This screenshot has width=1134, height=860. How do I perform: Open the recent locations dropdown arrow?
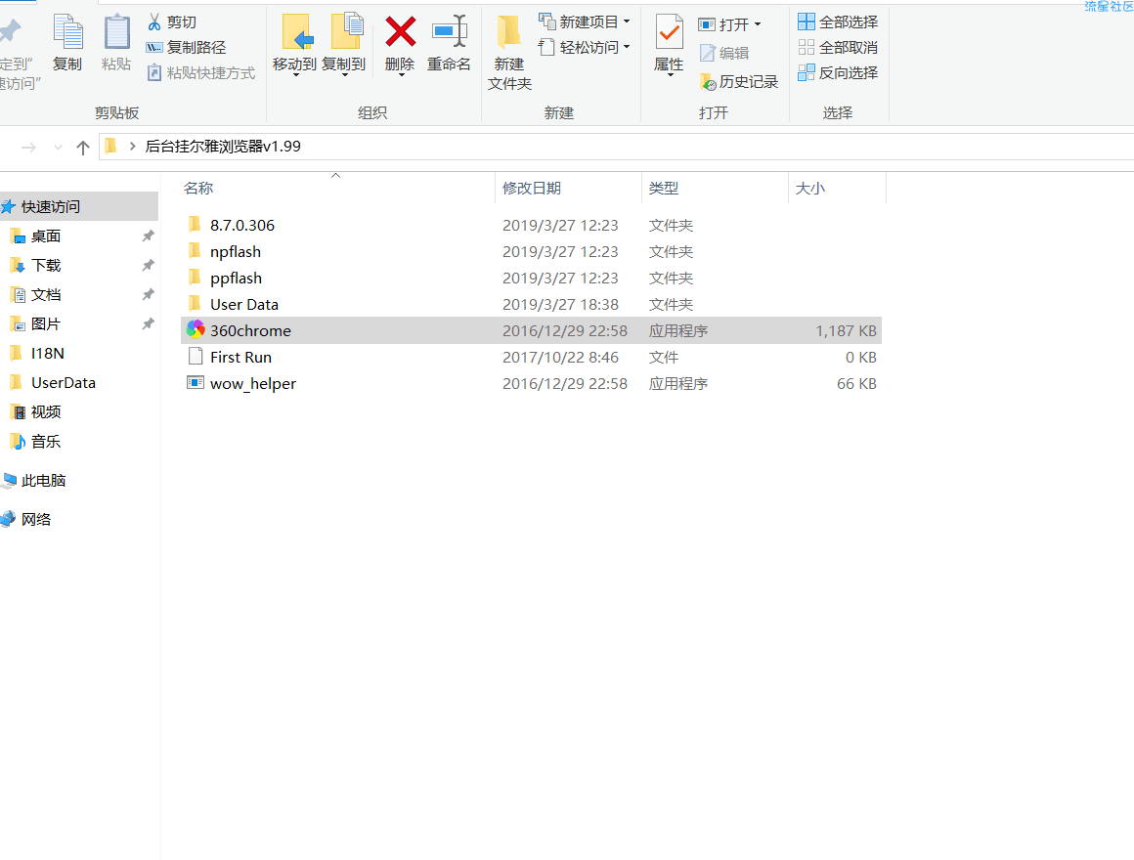point(58,148)
